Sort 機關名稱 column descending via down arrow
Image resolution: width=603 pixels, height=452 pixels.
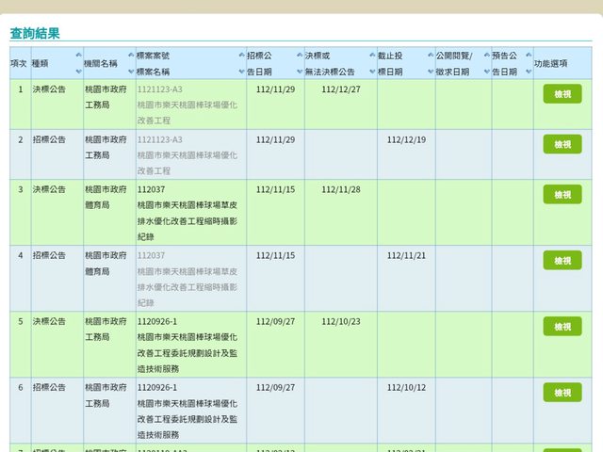[x=131, y=71]
